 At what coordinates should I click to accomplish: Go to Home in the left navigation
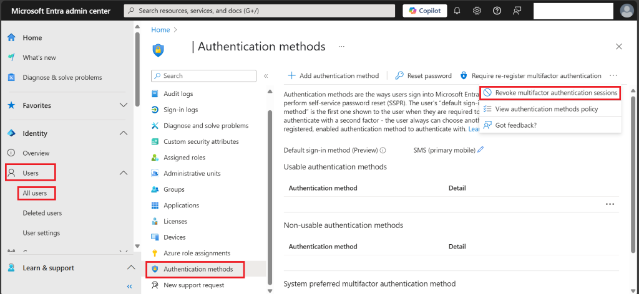(32, 38)
